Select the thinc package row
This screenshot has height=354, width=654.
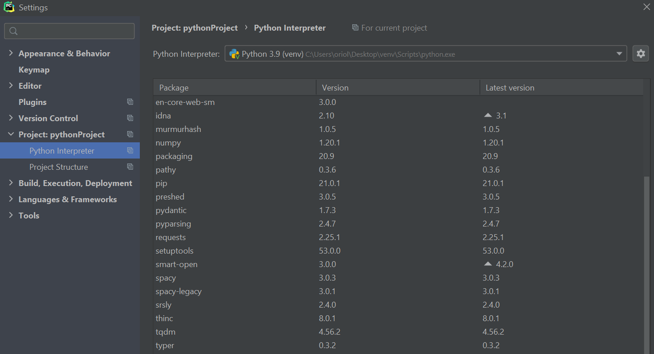point(398,318)
